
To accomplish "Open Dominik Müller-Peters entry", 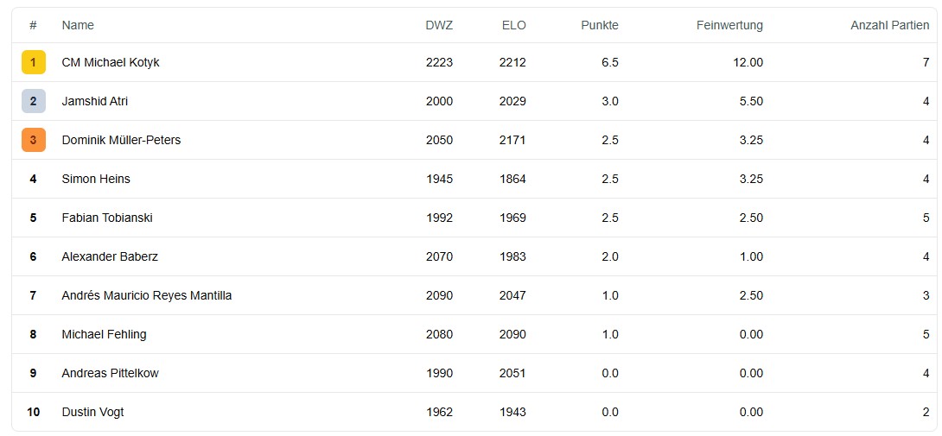I will [x=121, y=140].
